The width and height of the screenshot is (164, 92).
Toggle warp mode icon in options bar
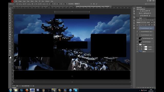pyautogui.click(x=91, y=4)
